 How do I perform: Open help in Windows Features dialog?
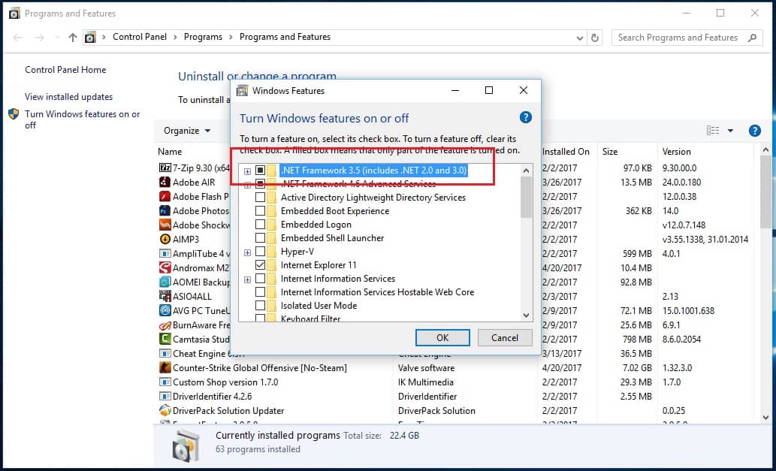click(x=526, y=117)
